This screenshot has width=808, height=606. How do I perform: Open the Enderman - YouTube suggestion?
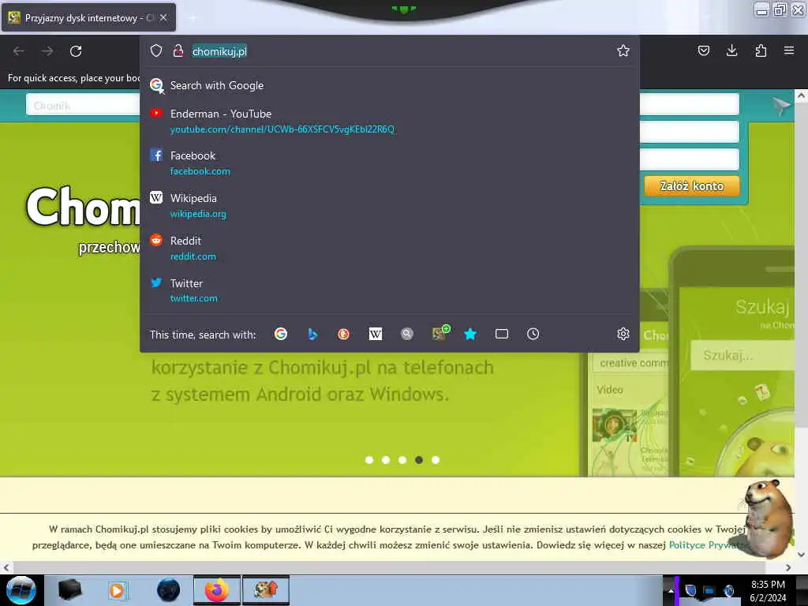click(390, 121)
